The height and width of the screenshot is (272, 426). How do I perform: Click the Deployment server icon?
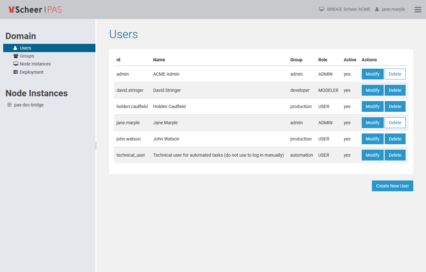(x=16, y=72)
